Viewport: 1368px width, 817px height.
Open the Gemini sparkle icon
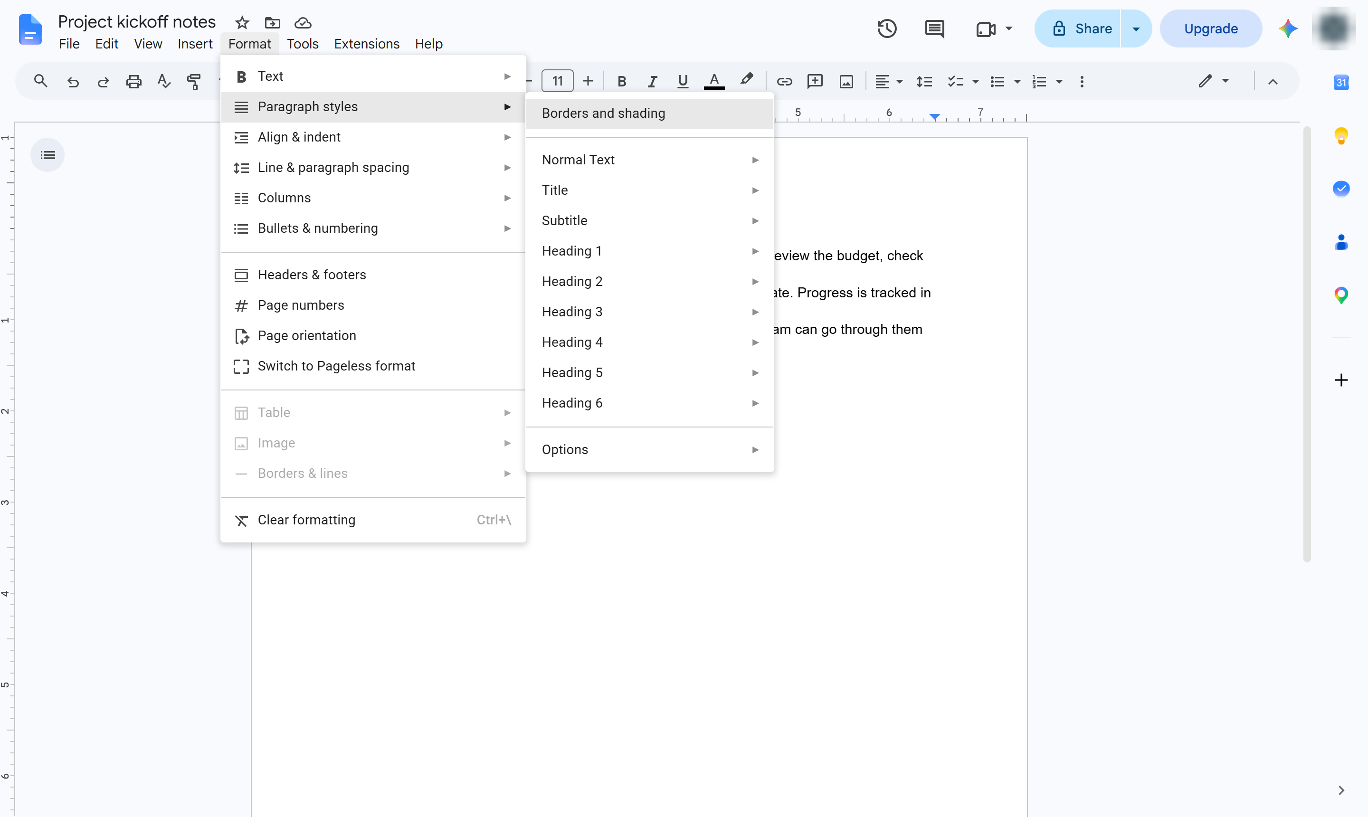click(x=1288, y=28)
